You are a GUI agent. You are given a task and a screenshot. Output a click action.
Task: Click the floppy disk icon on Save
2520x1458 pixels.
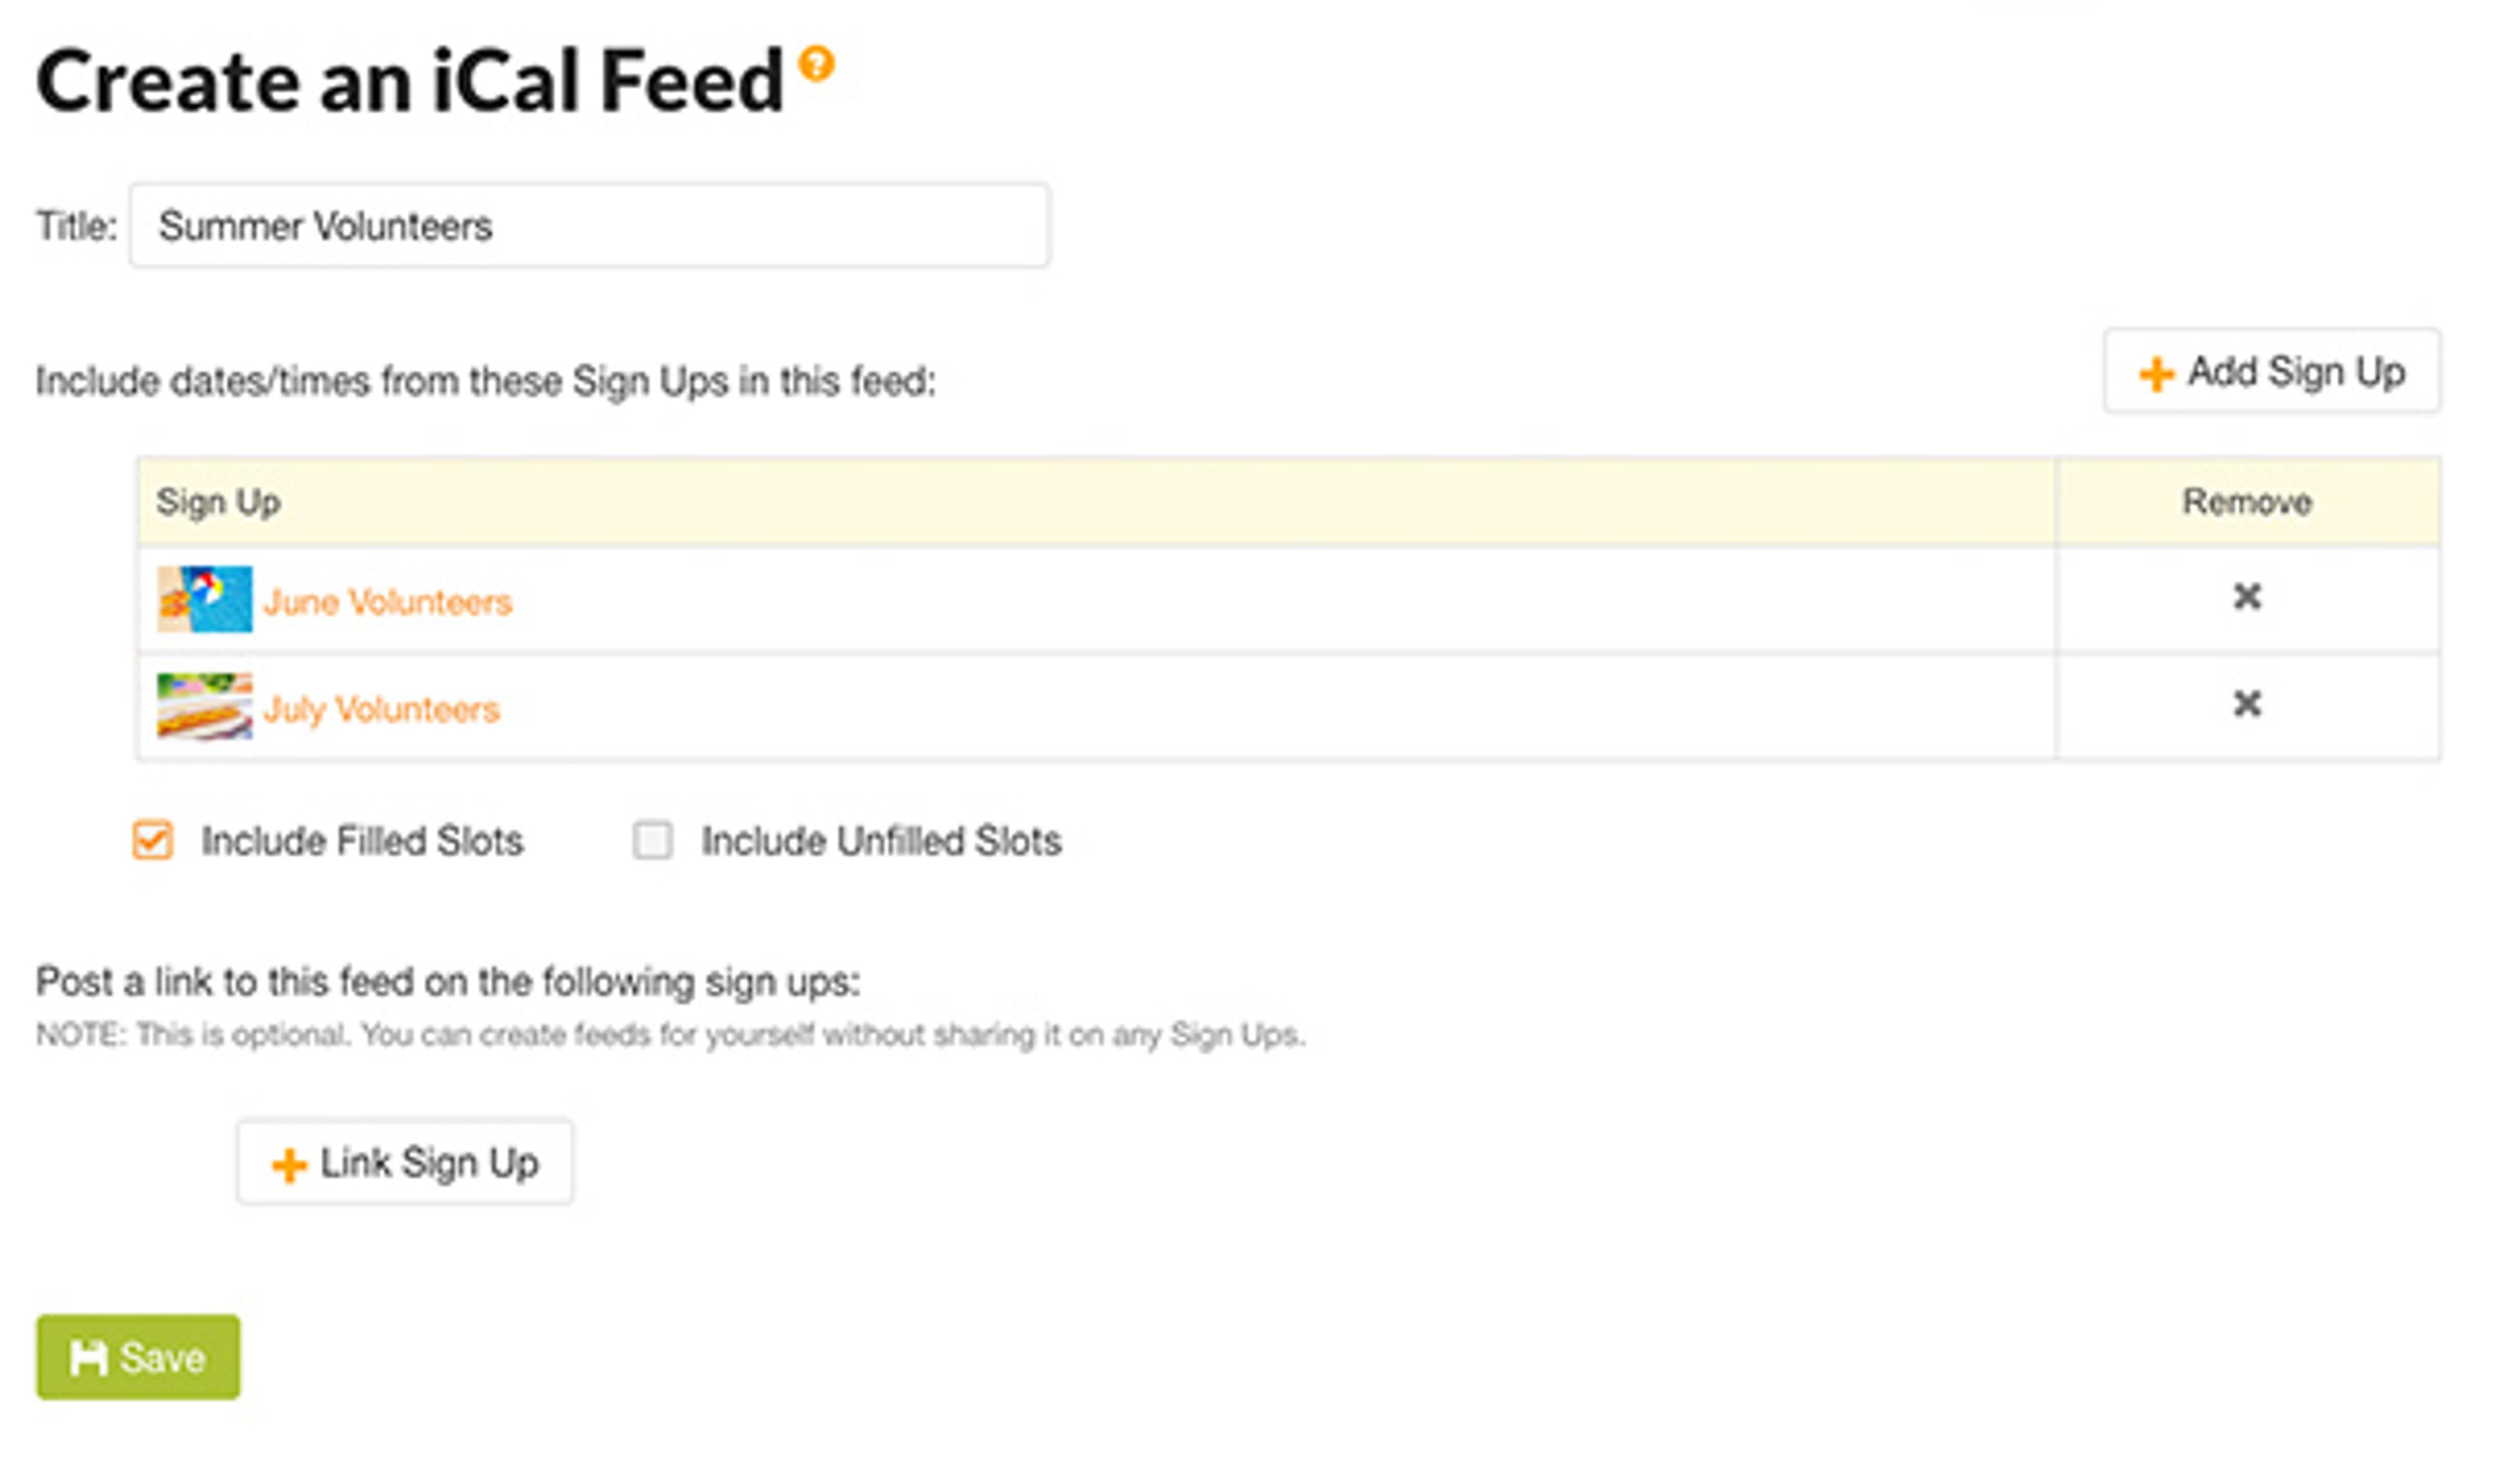[x=88, y=1358]
